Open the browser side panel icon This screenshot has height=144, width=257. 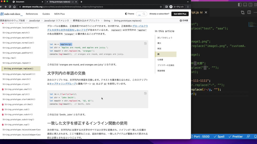coord(166,7)
